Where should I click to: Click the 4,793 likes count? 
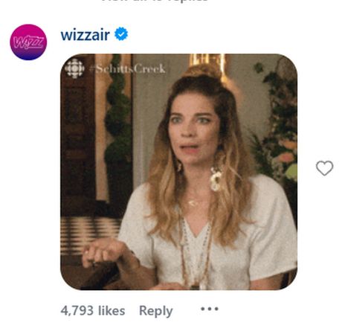point(93,310)
